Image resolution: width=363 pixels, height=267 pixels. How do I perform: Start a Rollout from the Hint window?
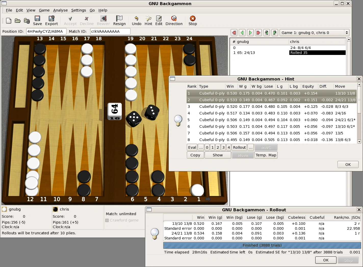239,147
